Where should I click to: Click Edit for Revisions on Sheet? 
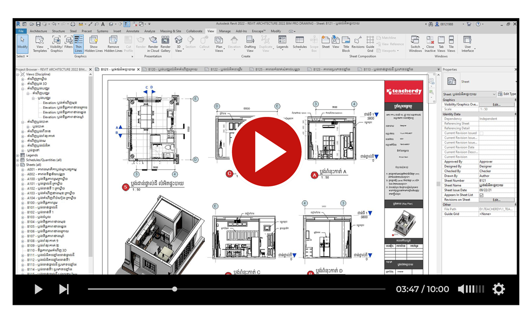pyautogui.click(x=497, y=200)
